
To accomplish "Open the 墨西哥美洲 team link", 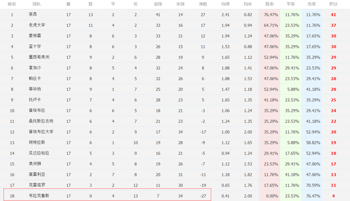I will 39,57.
